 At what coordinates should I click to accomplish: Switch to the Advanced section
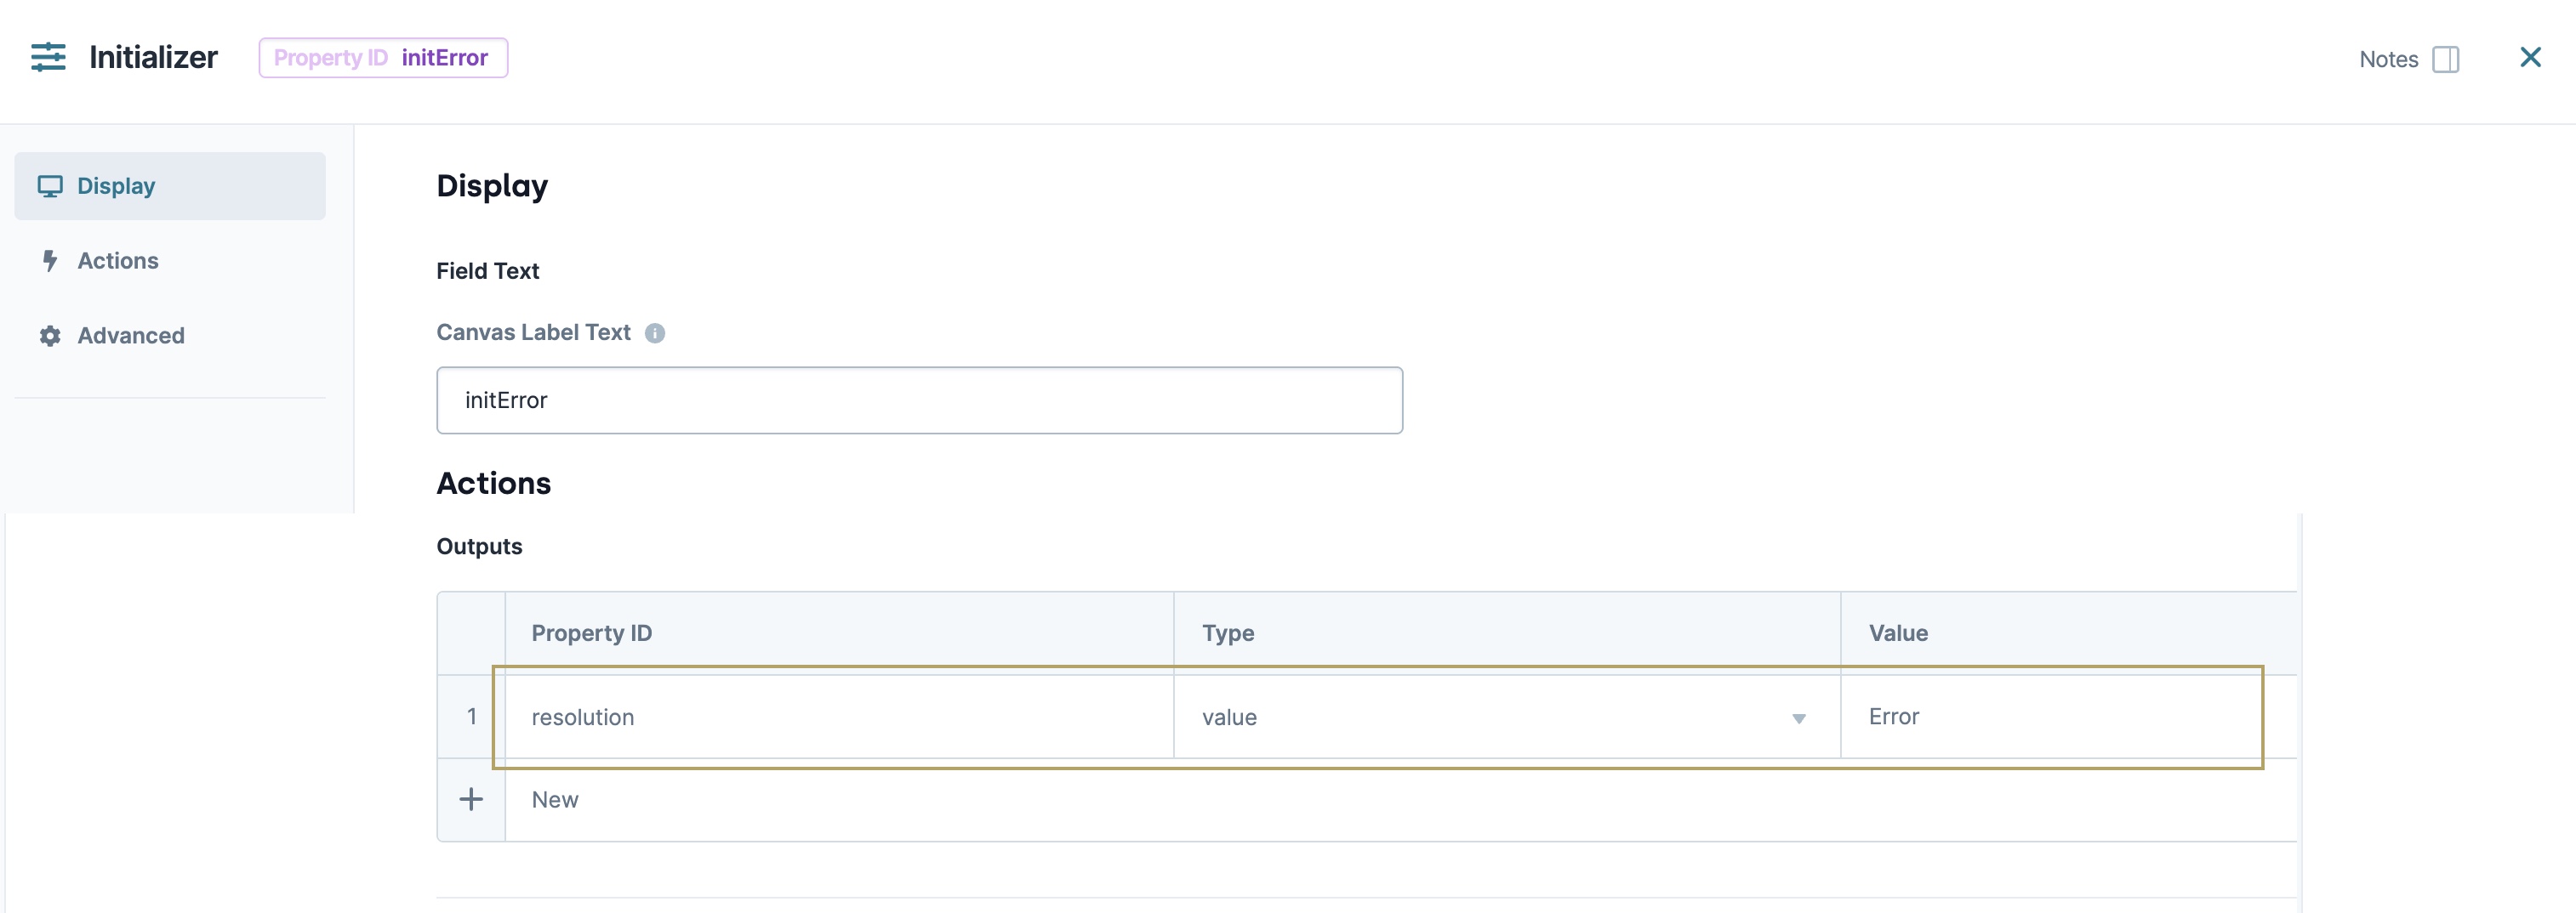pyautogui.click(x=130, y=336)
